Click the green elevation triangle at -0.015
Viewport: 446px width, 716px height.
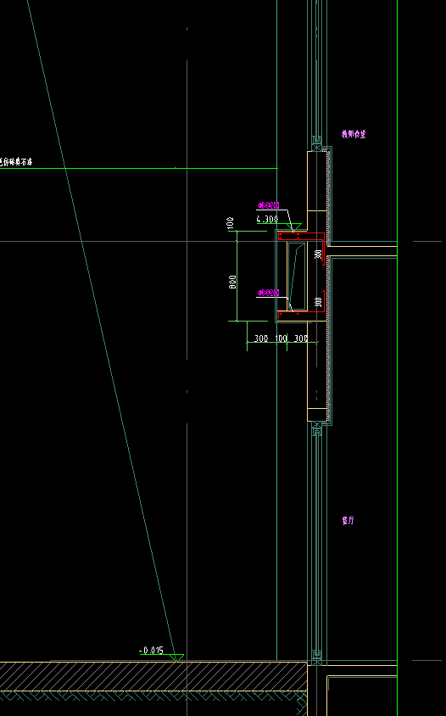[x=176, y=657]
